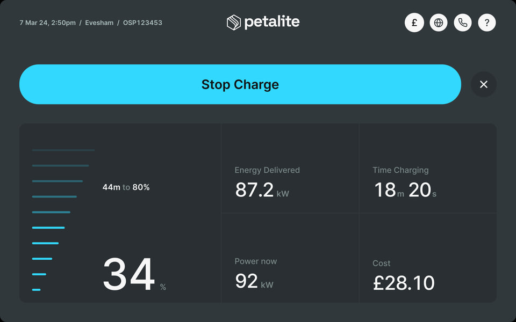Select the date text 7 Mar 24, 2:50pm

48,23
